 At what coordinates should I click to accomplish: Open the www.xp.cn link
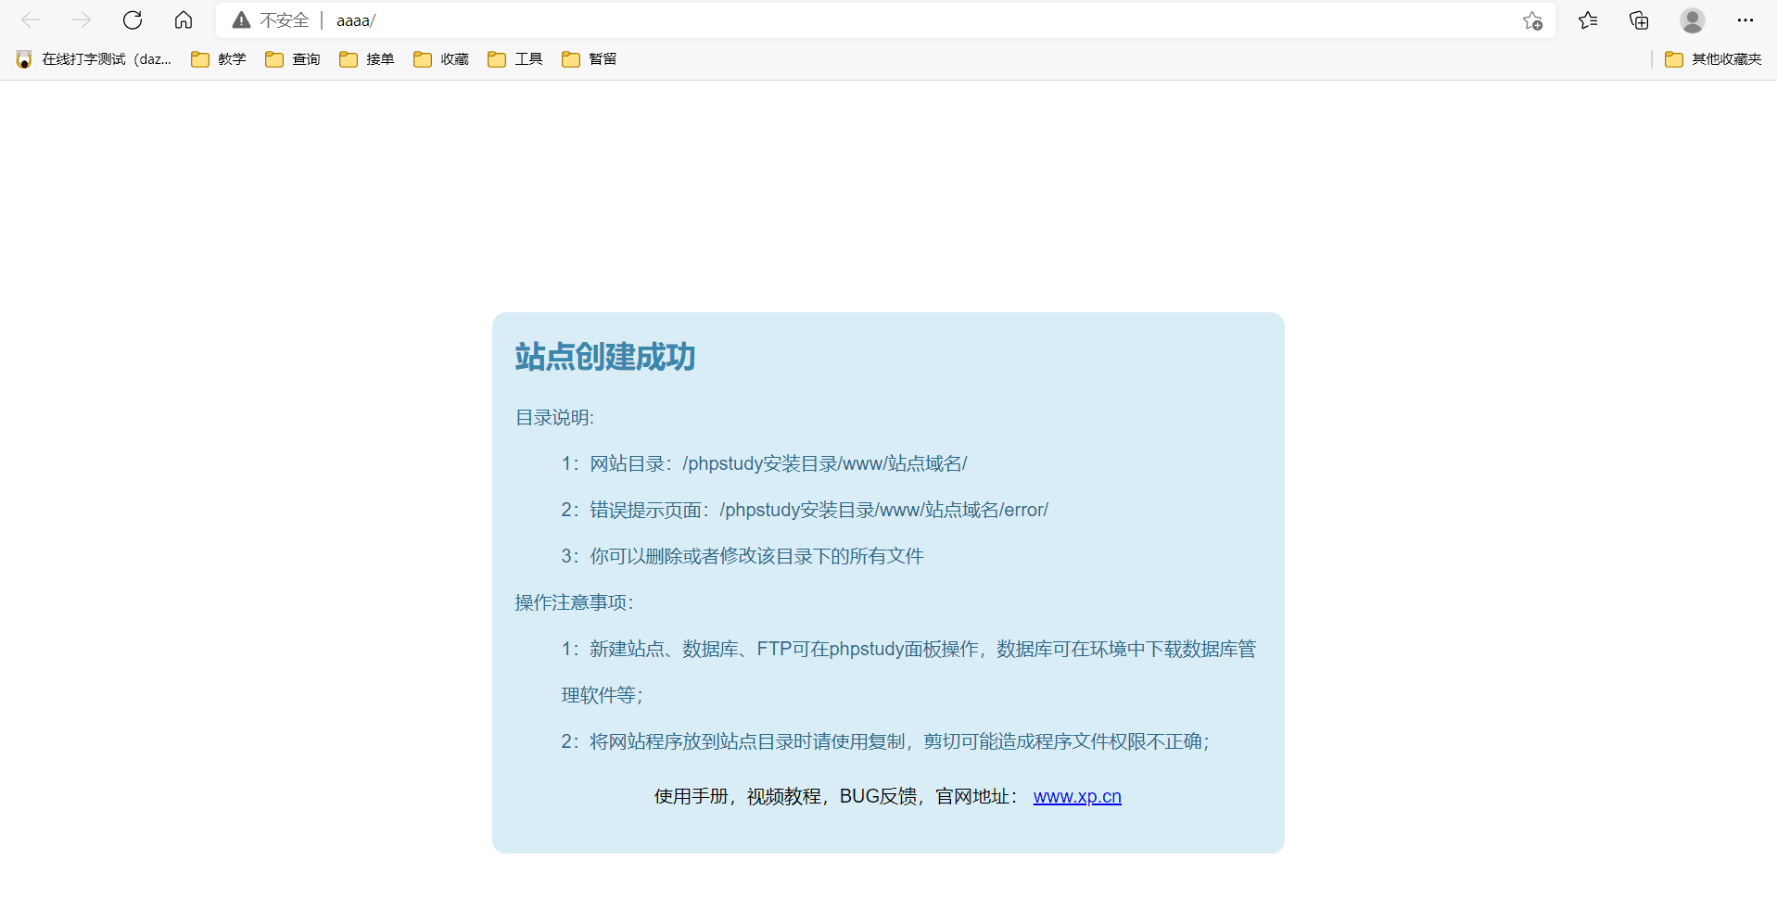tap(1077, 796)
